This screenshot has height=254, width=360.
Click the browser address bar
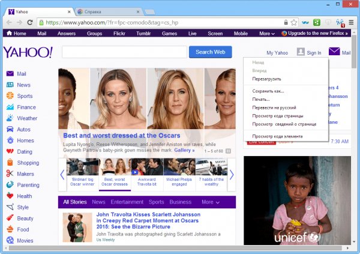click(x=161, y=22)
